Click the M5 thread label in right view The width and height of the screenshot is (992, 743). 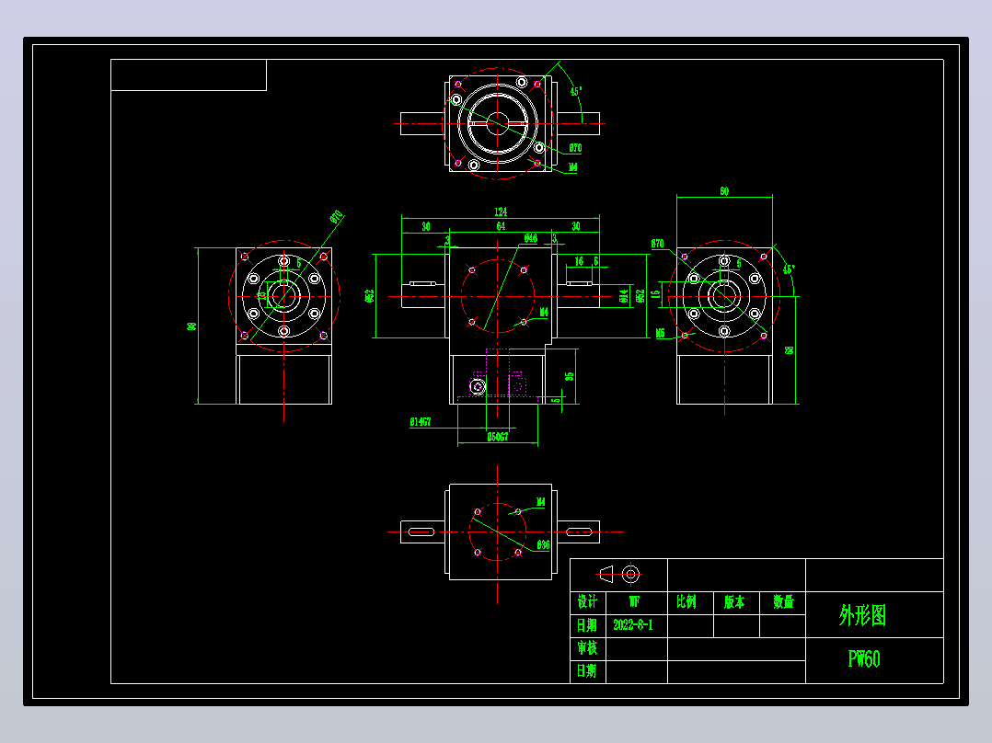click(x=660, y=333)
